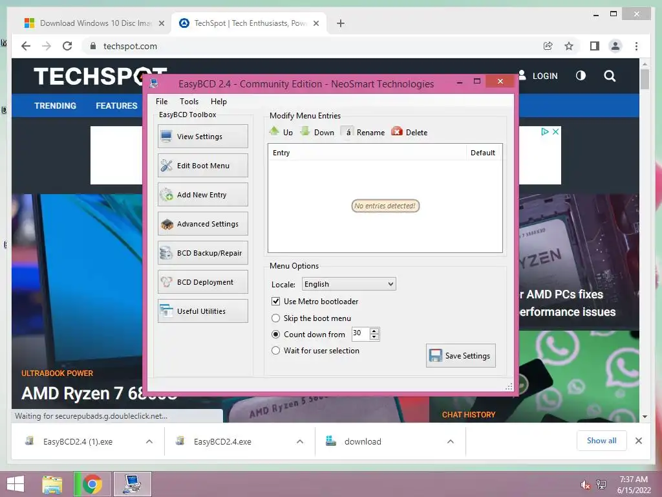The height and width of the screenshot is (497, 662).
Task: Increase countdown value with up spinner
Action: 374,331
